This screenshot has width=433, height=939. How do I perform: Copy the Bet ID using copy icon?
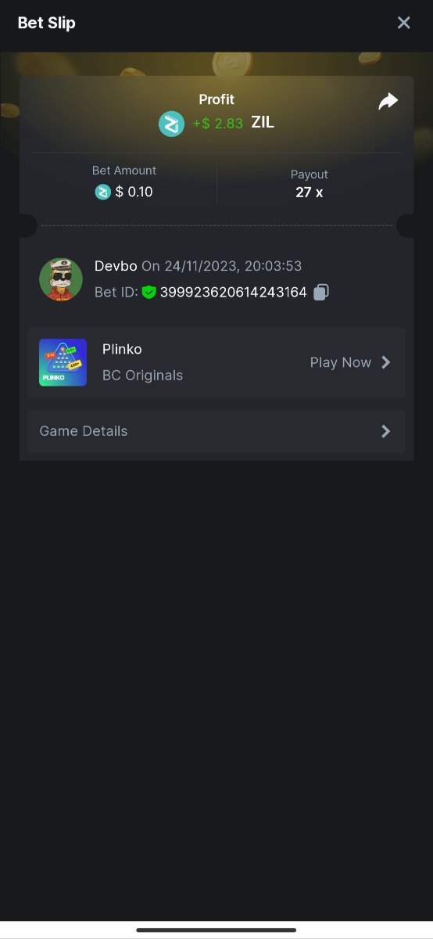[x=321, y=292]
